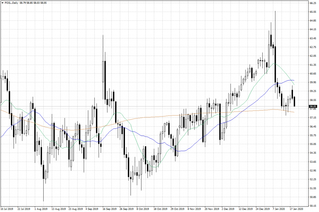Pick the 55.05 price scale value
Image resolution: width=319 pixels, height=212 pixels.
click(313, 144)
